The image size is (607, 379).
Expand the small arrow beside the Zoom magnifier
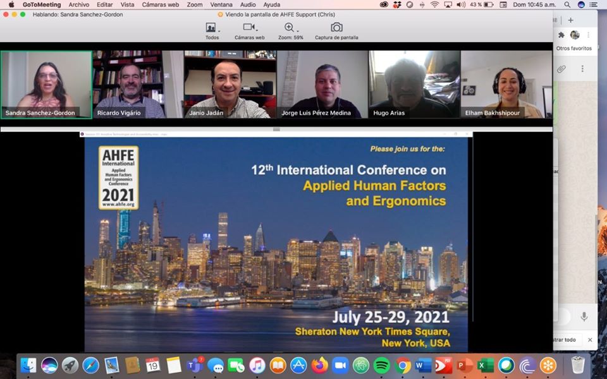coord(298,31)
